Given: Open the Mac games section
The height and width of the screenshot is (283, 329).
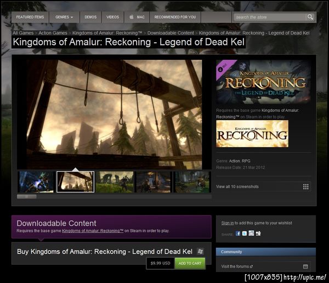Looking at the screenshot, I should pyautogui.click(x=137, y=17).
